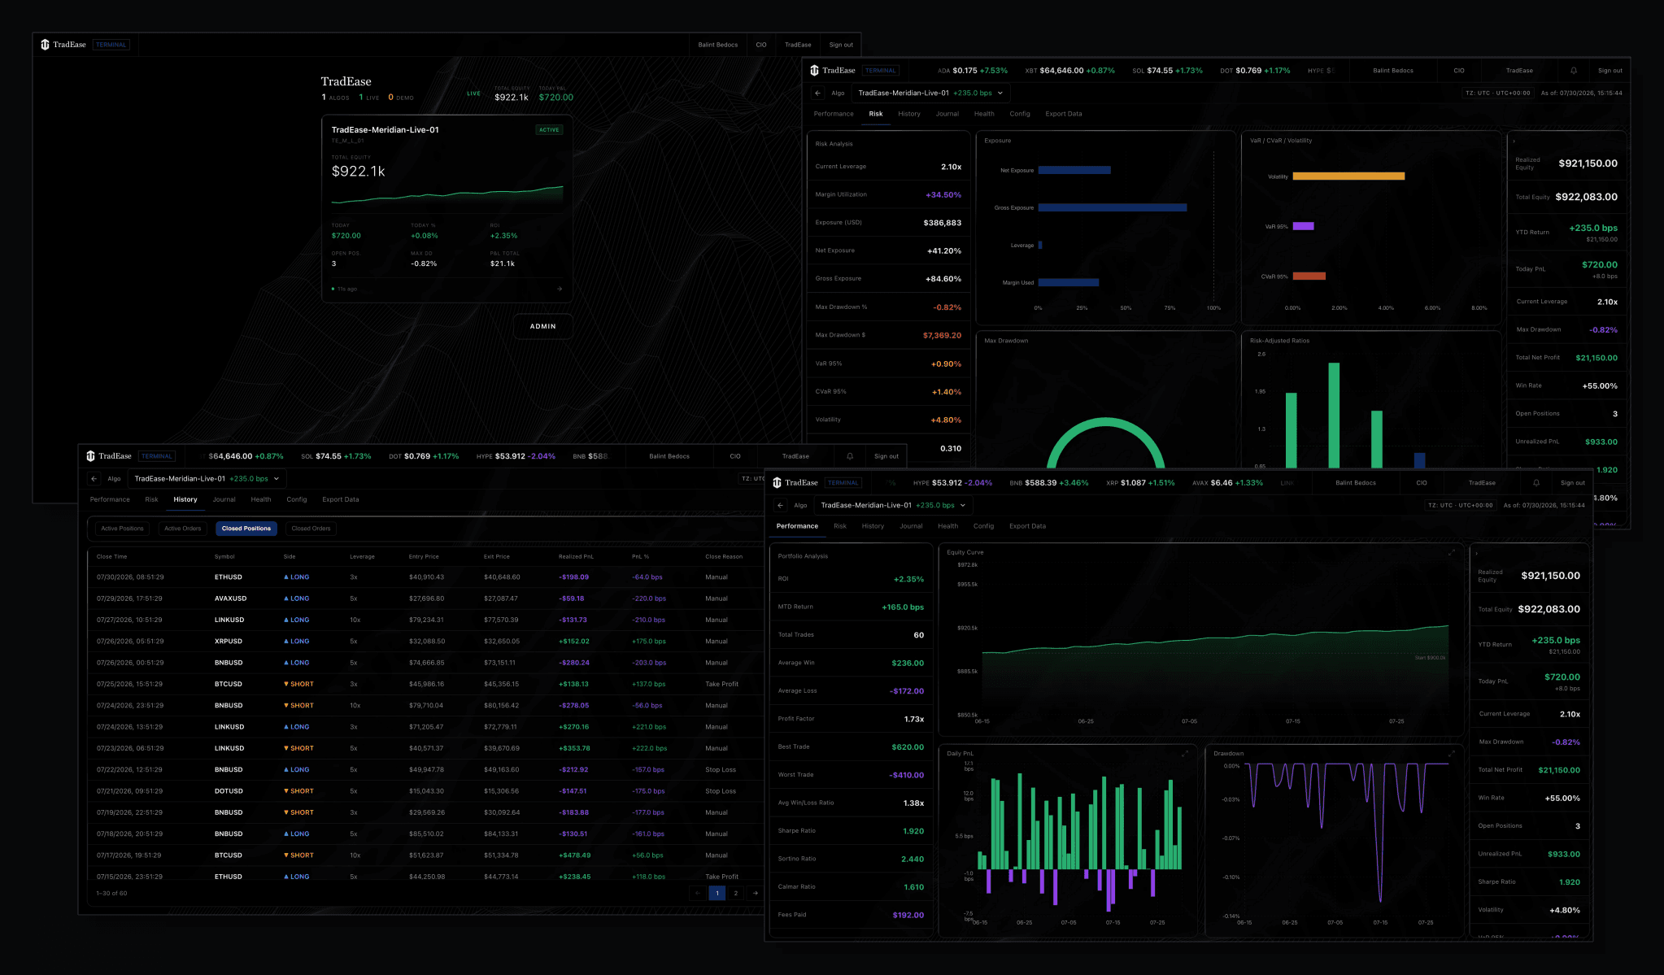The width and height of the screenshot is (1664, 975).
Task: Click ETHUSD in the 07/30/2026 row
Action: click(x=229, y=577)
